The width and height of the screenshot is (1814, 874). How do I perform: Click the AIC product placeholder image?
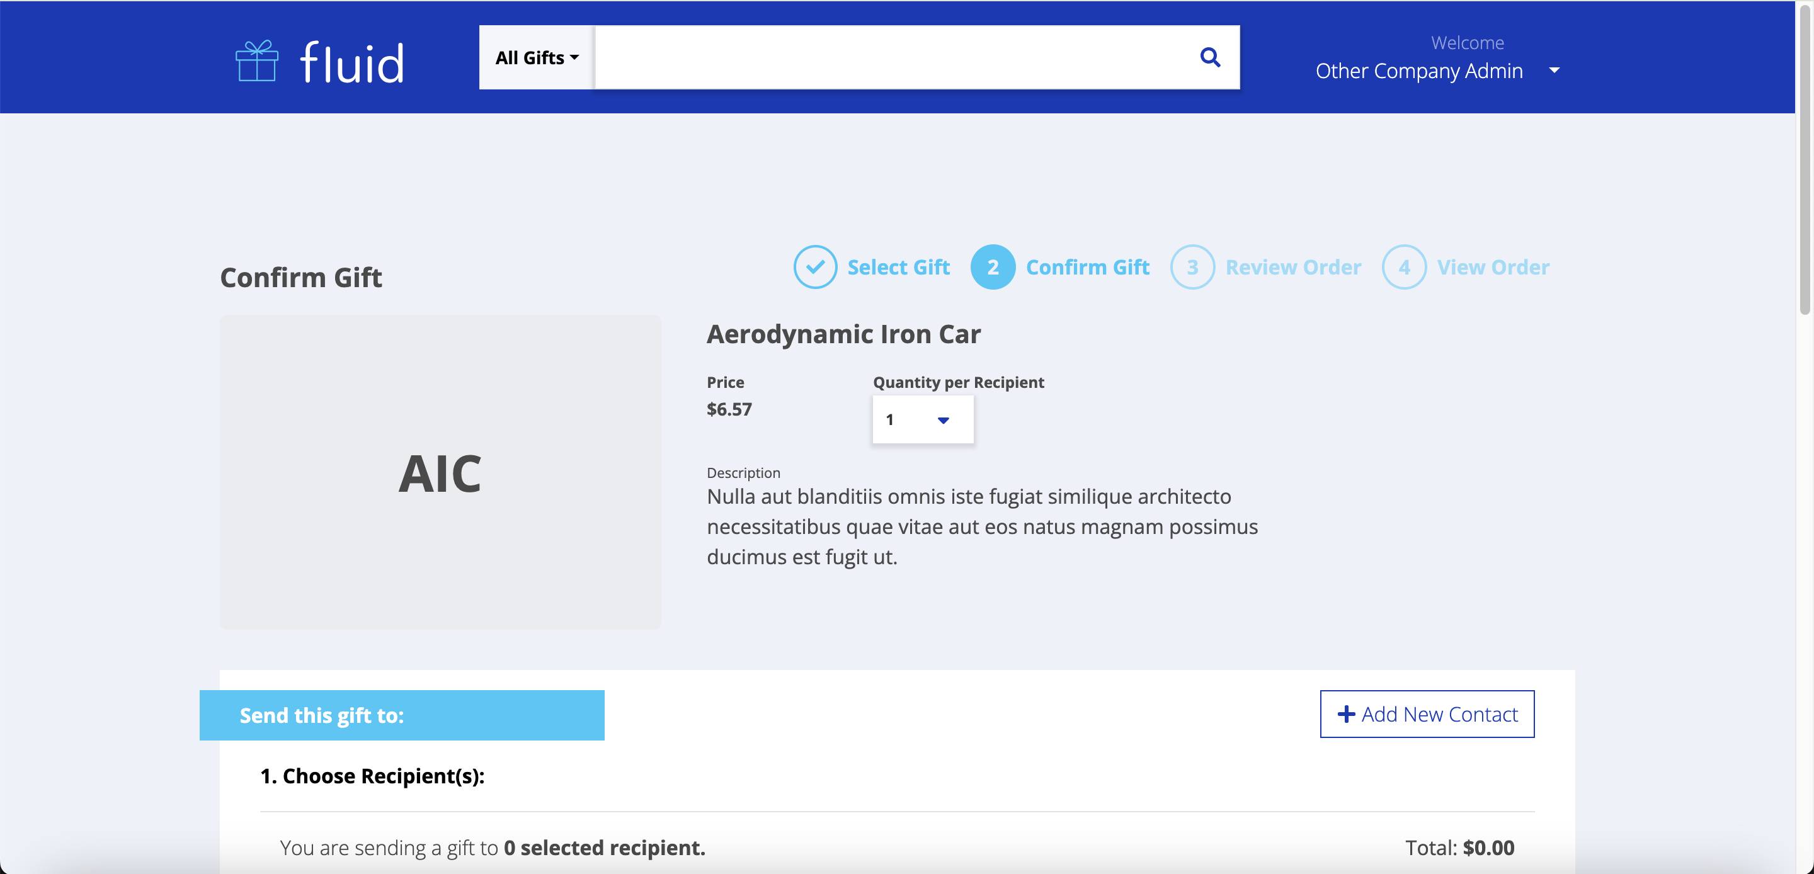(x=440, y=472)
